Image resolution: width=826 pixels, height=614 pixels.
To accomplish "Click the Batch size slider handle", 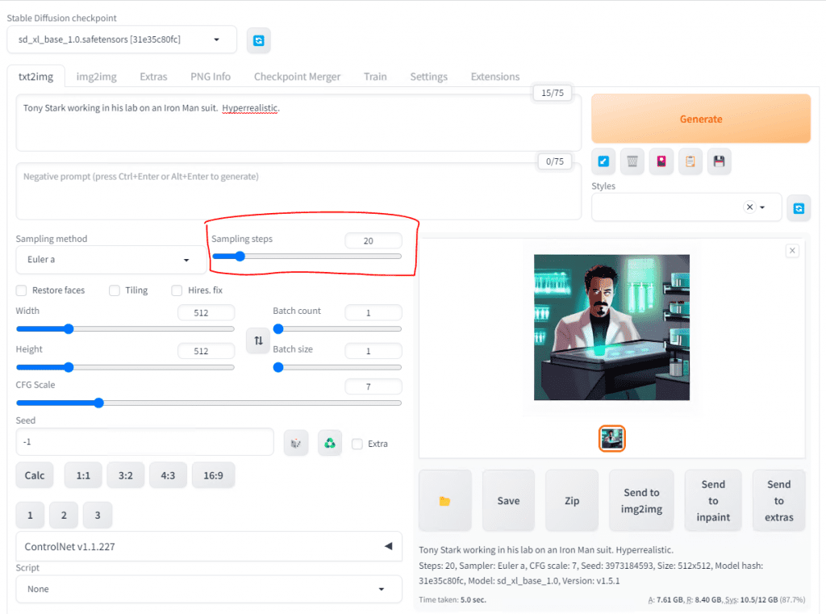I will coord(278,367).
